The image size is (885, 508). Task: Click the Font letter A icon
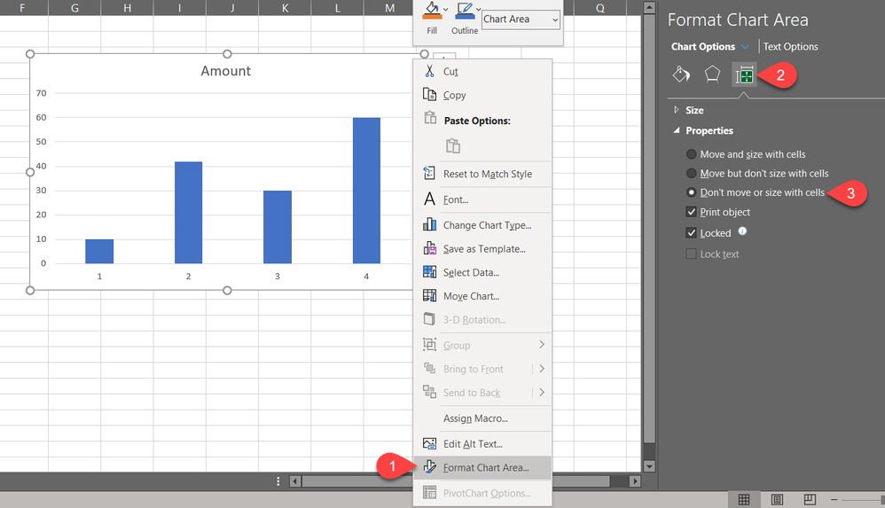[x=429, y=199]
